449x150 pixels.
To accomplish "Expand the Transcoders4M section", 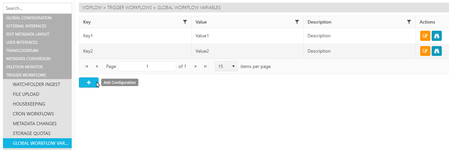I will [x=22, y=51].
